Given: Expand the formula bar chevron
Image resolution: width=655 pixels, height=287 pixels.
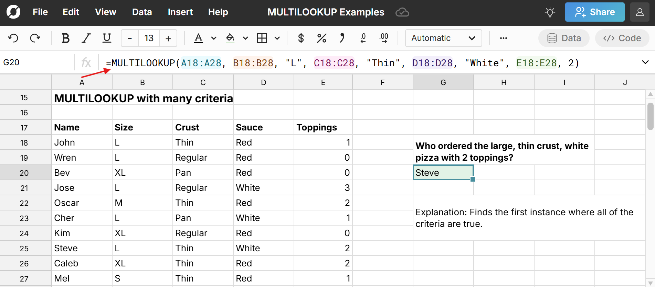Looking at the screenshot, I should (x=645, y=62).
